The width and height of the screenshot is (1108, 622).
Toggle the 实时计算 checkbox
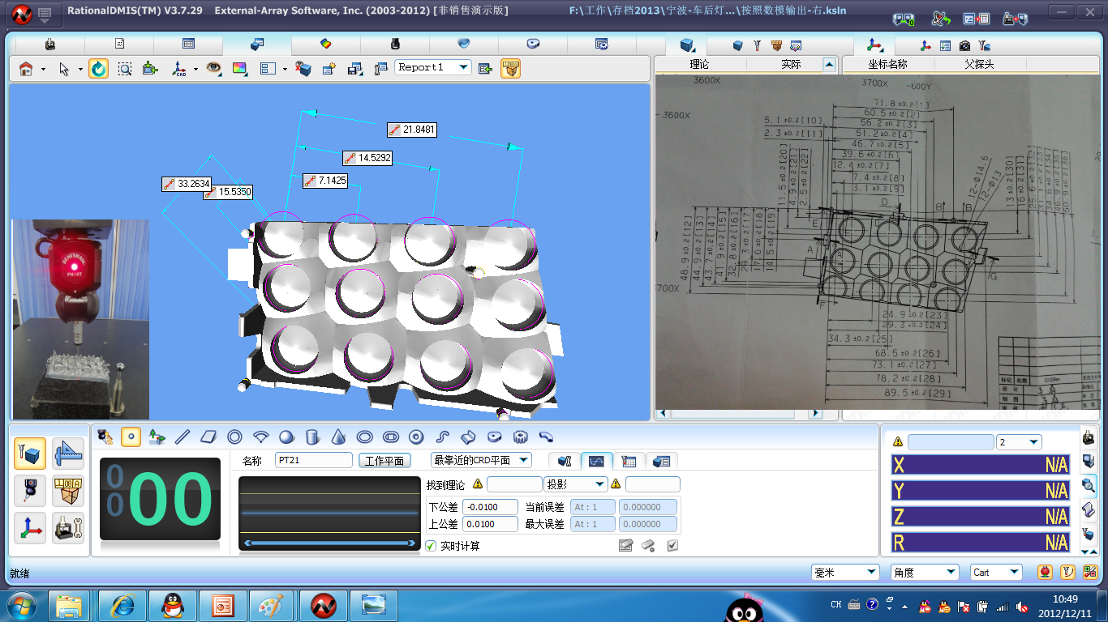(431, 546)
